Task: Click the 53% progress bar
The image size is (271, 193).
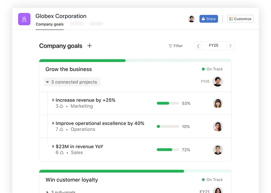Action: pyautogui.click(x=168, y=103)
